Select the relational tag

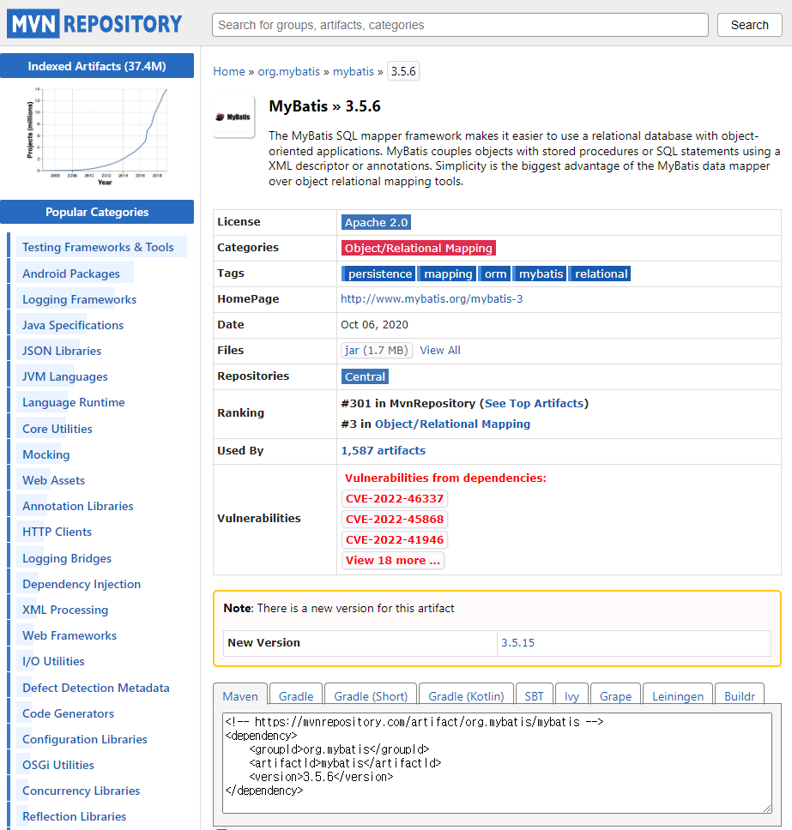click(601, 274)
